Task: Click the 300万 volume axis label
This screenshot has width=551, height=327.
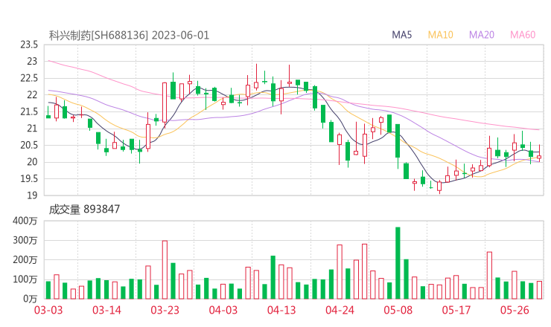Action: [25, 240]
